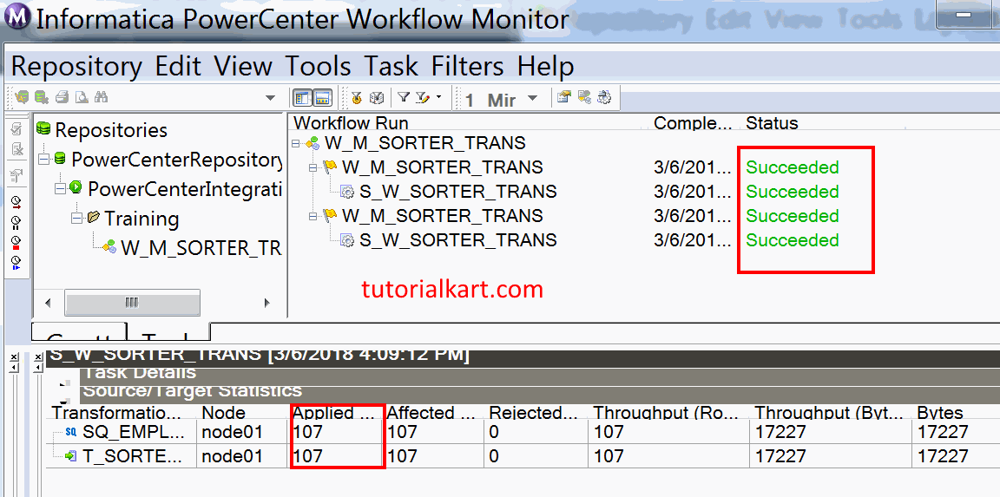The height and width of the screenshot is (497, 1000).
Task: Collapse the top-level W_M_SORTER_TRANS workflow run
Action: point(295,143)
